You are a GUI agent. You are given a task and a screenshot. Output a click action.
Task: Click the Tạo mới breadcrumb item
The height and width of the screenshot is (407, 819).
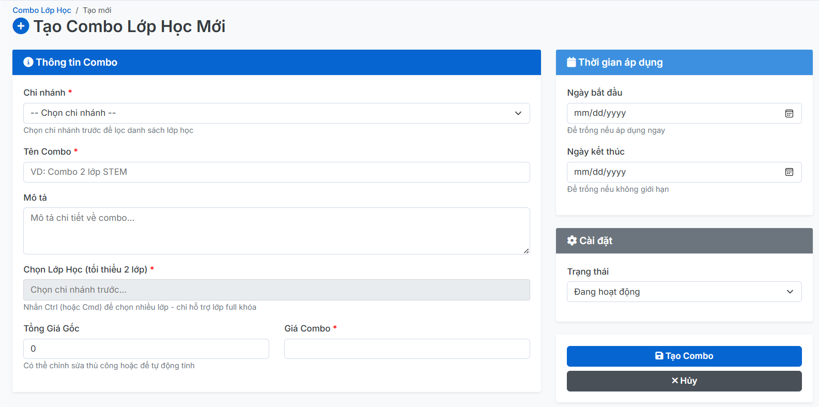[97, 10]
